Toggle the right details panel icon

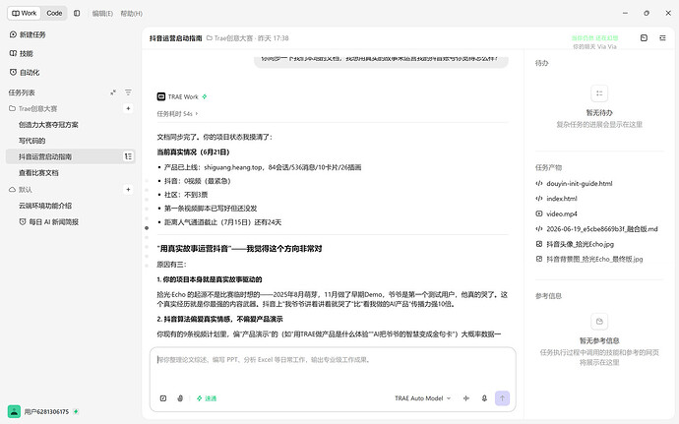pos(662,38)
